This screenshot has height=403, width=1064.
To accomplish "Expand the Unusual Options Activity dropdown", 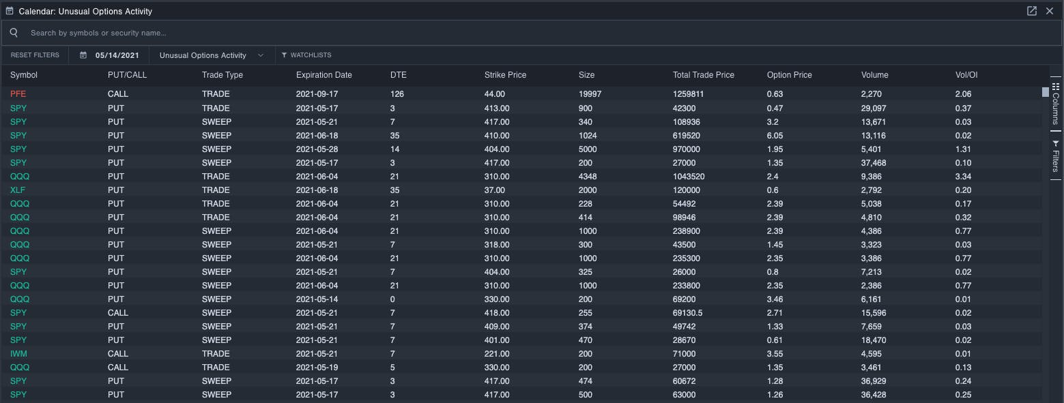I will coord(212,55).
